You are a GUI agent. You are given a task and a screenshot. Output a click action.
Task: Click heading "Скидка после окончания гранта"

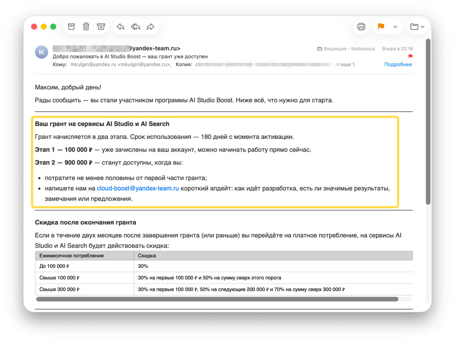pyautogui.click(x=85, y=222)
